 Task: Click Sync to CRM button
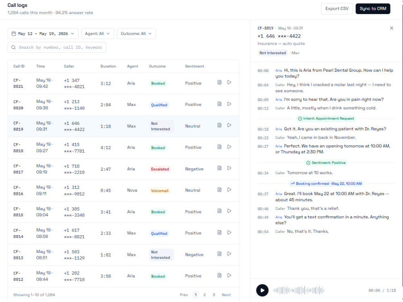[x=373, y=9]
